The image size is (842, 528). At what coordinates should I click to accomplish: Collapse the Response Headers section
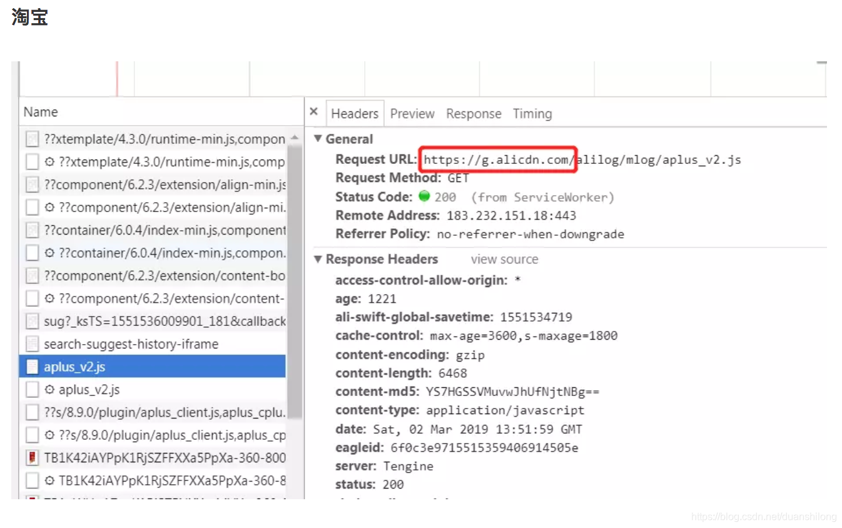[318, 259]
